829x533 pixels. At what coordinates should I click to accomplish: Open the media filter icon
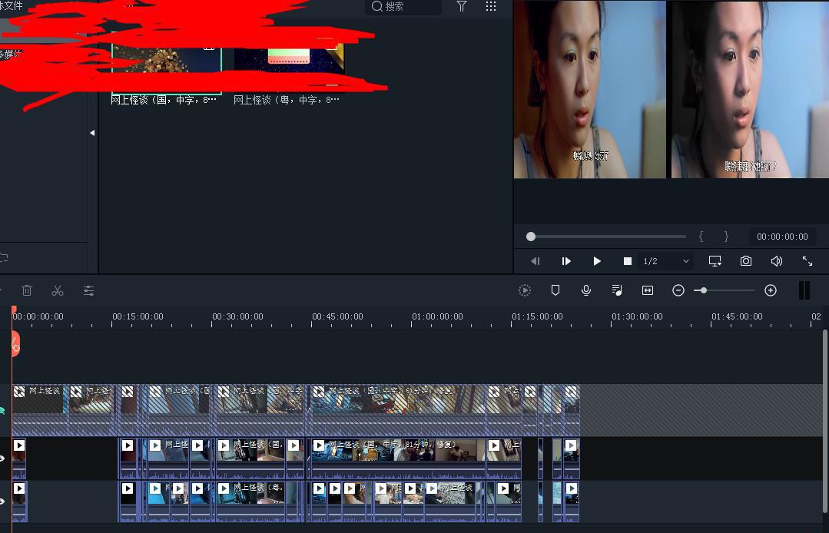coord(462,6)
